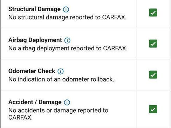171x128 pixels.
Task: View details icon beside Accident / Damage
Action: 67,102
